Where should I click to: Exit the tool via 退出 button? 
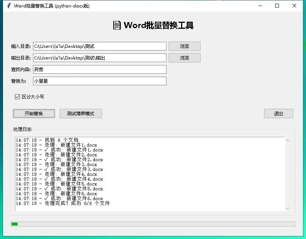tap(279, 113)
